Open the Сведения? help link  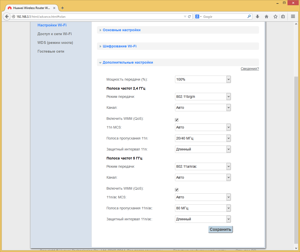coord(250,69)
